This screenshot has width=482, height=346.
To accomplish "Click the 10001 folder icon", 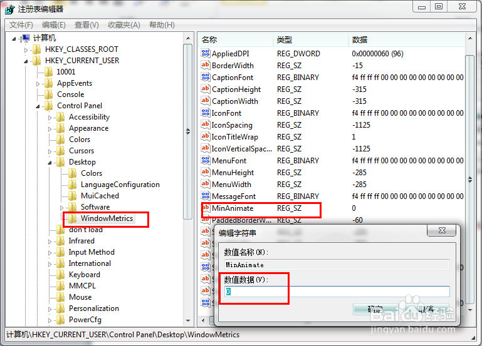I will point(48,72).
